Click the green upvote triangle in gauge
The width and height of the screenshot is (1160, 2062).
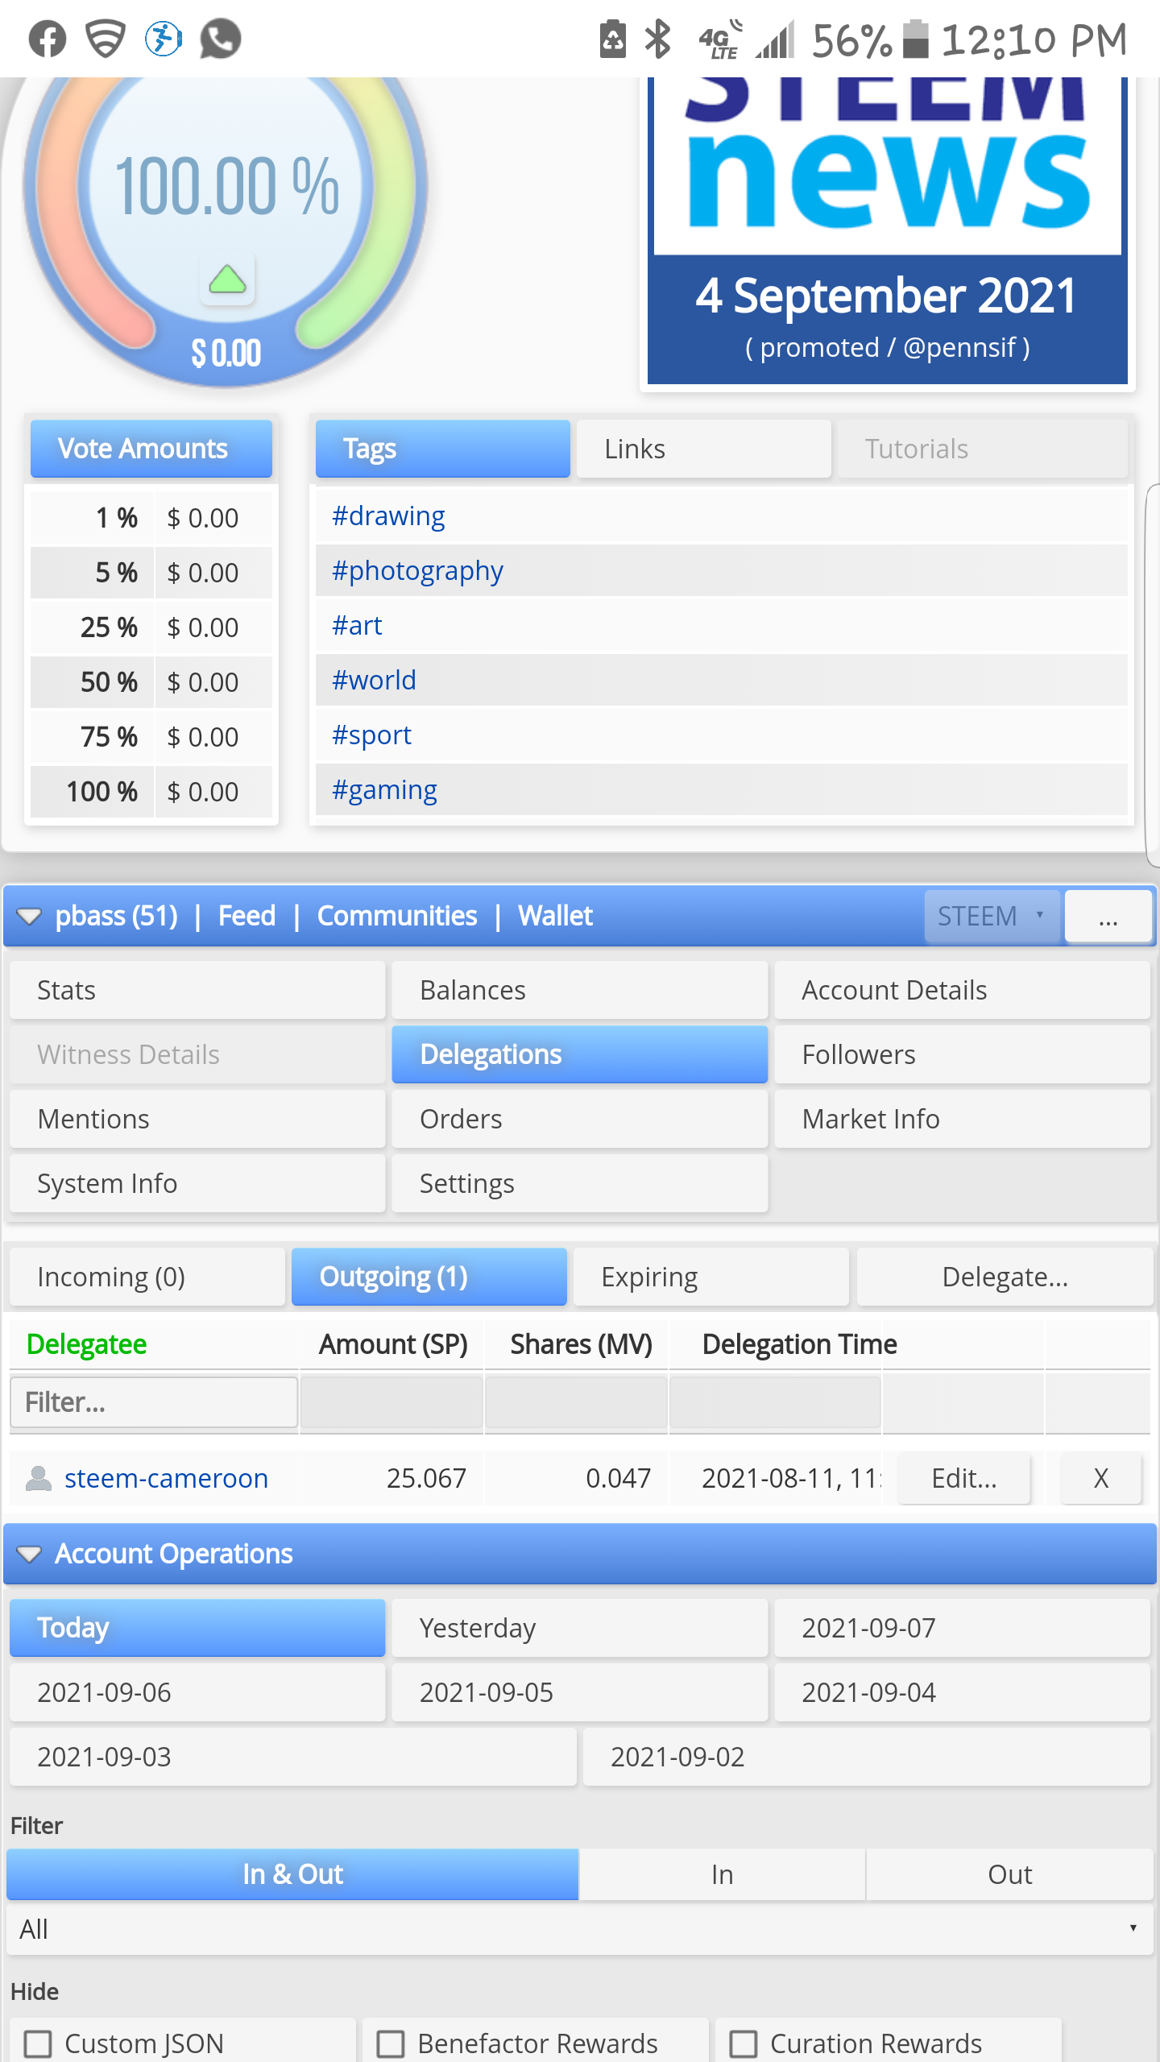pos(227,279)
